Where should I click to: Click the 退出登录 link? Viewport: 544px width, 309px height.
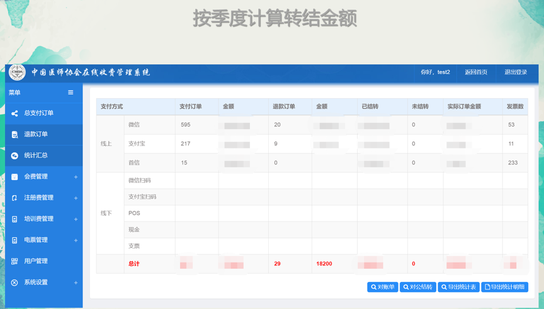(516, 72)
